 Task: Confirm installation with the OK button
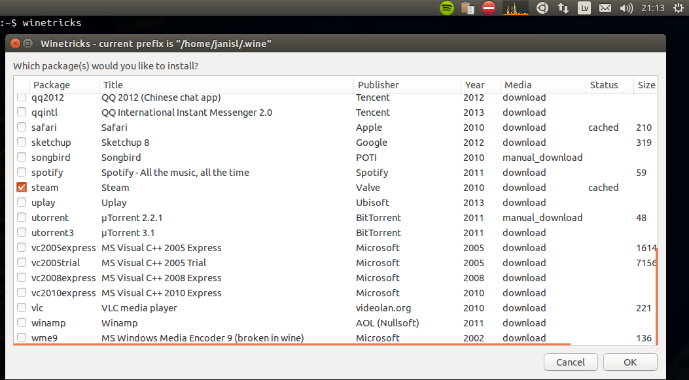tap(630, 362)
